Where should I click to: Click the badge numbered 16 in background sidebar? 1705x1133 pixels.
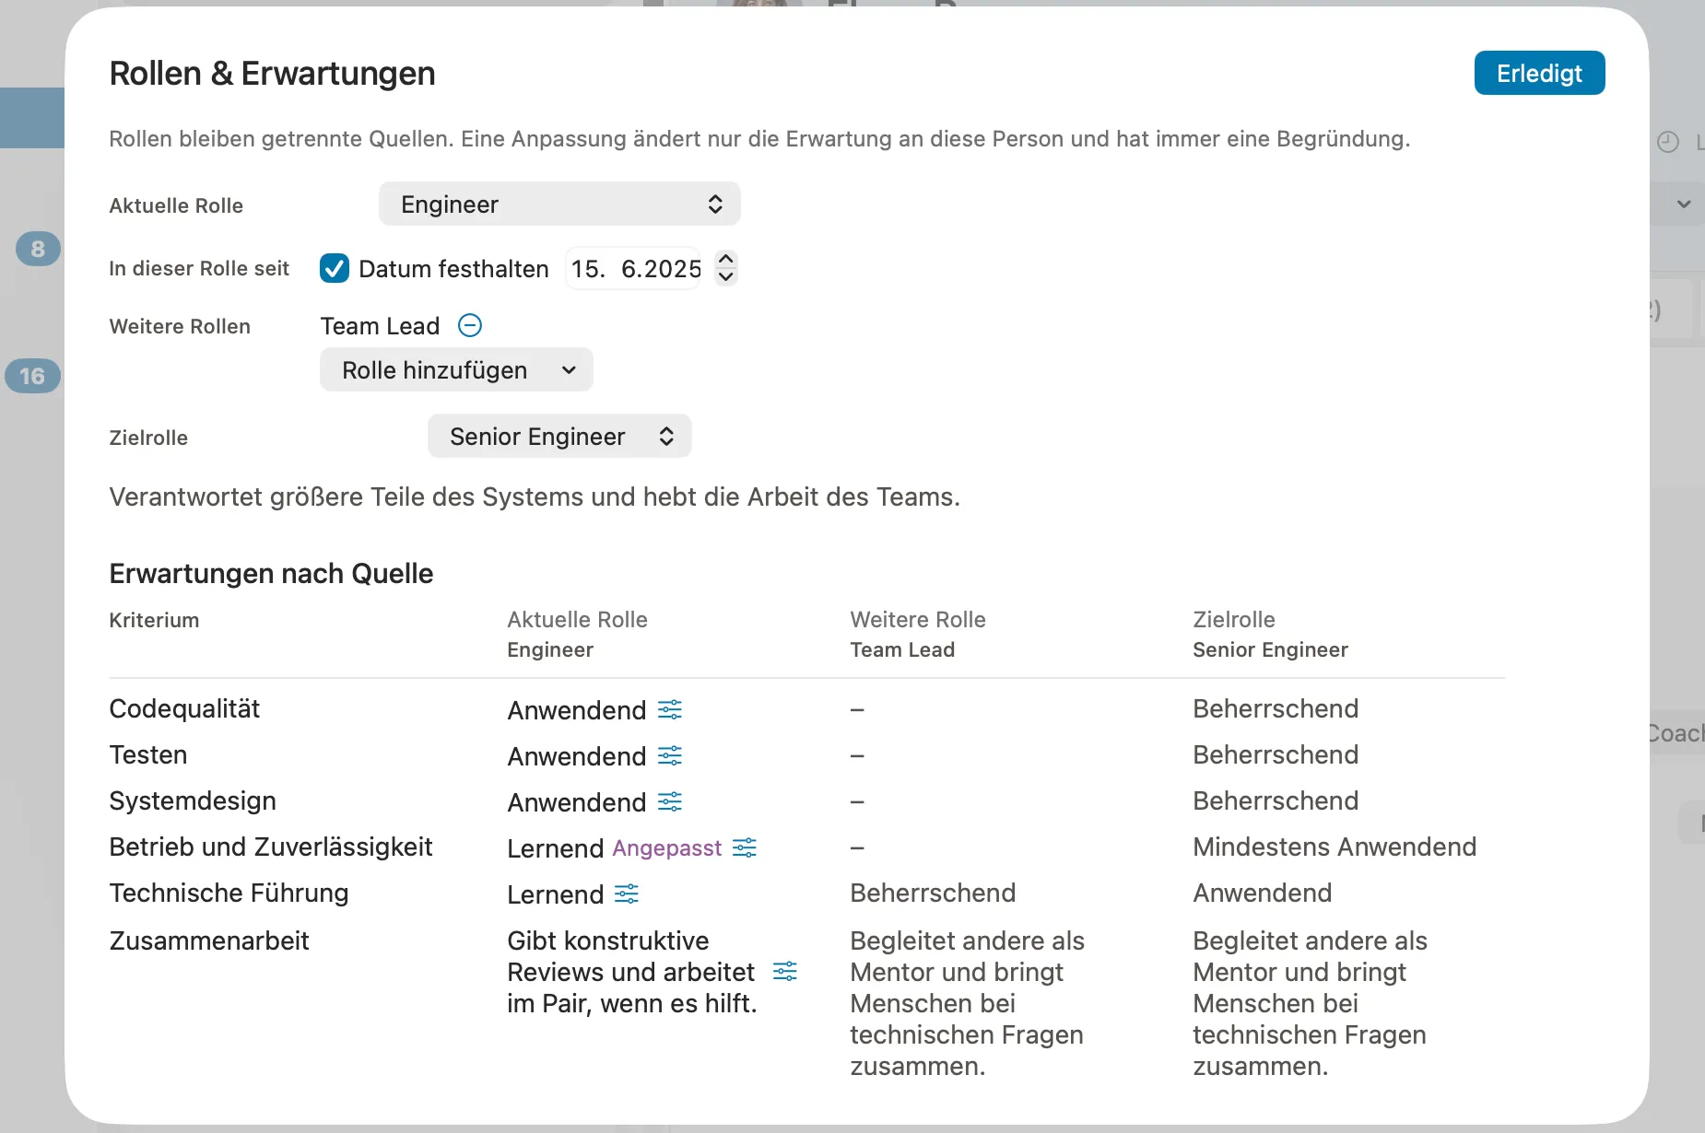click(32, 376)
